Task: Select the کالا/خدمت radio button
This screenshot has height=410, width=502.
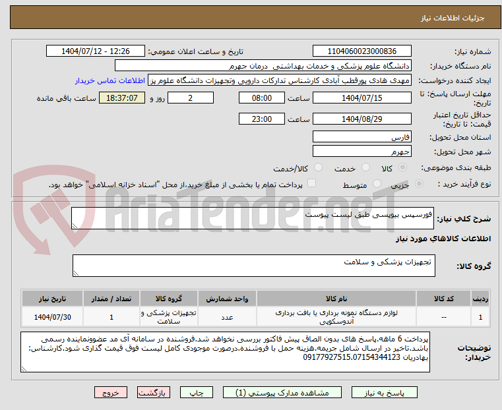Action: [x=318, y=167]
